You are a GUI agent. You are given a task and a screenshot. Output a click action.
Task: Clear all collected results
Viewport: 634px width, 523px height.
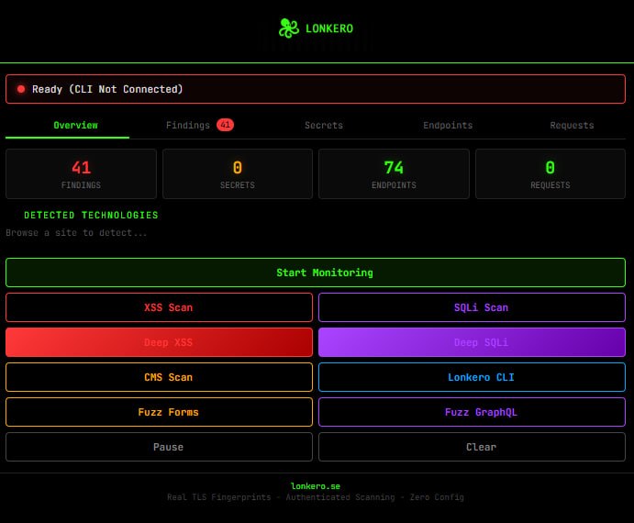tap(472, 447)
